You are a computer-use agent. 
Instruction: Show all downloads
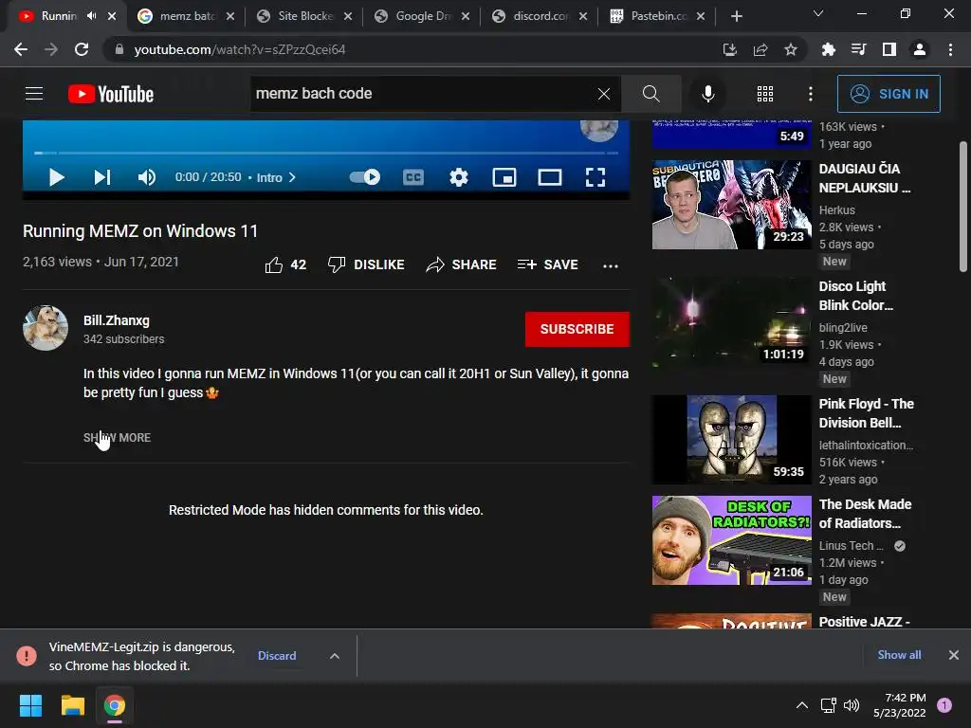[899, 655]
